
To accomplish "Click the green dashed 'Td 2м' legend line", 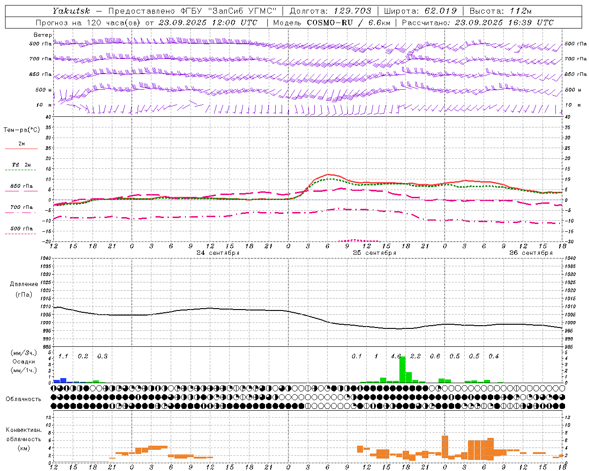I will (21, 170).
